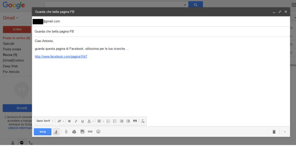This screenshot has height=155, width=296.
Task: Decrease the text indent
Action: click(x=122, y=121)
